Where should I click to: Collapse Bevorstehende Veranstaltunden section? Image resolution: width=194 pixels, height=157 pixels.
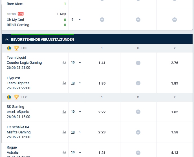[x=7, y=40]
